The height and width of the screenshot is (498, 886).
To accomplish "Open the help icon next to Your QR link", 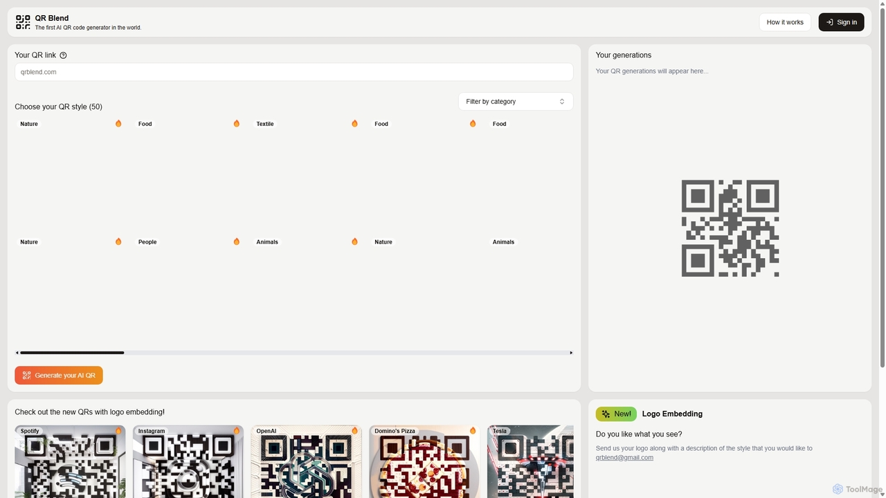I will [x=63, y=55].
